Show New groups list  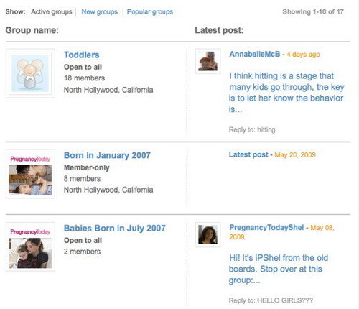coord(100,12)
